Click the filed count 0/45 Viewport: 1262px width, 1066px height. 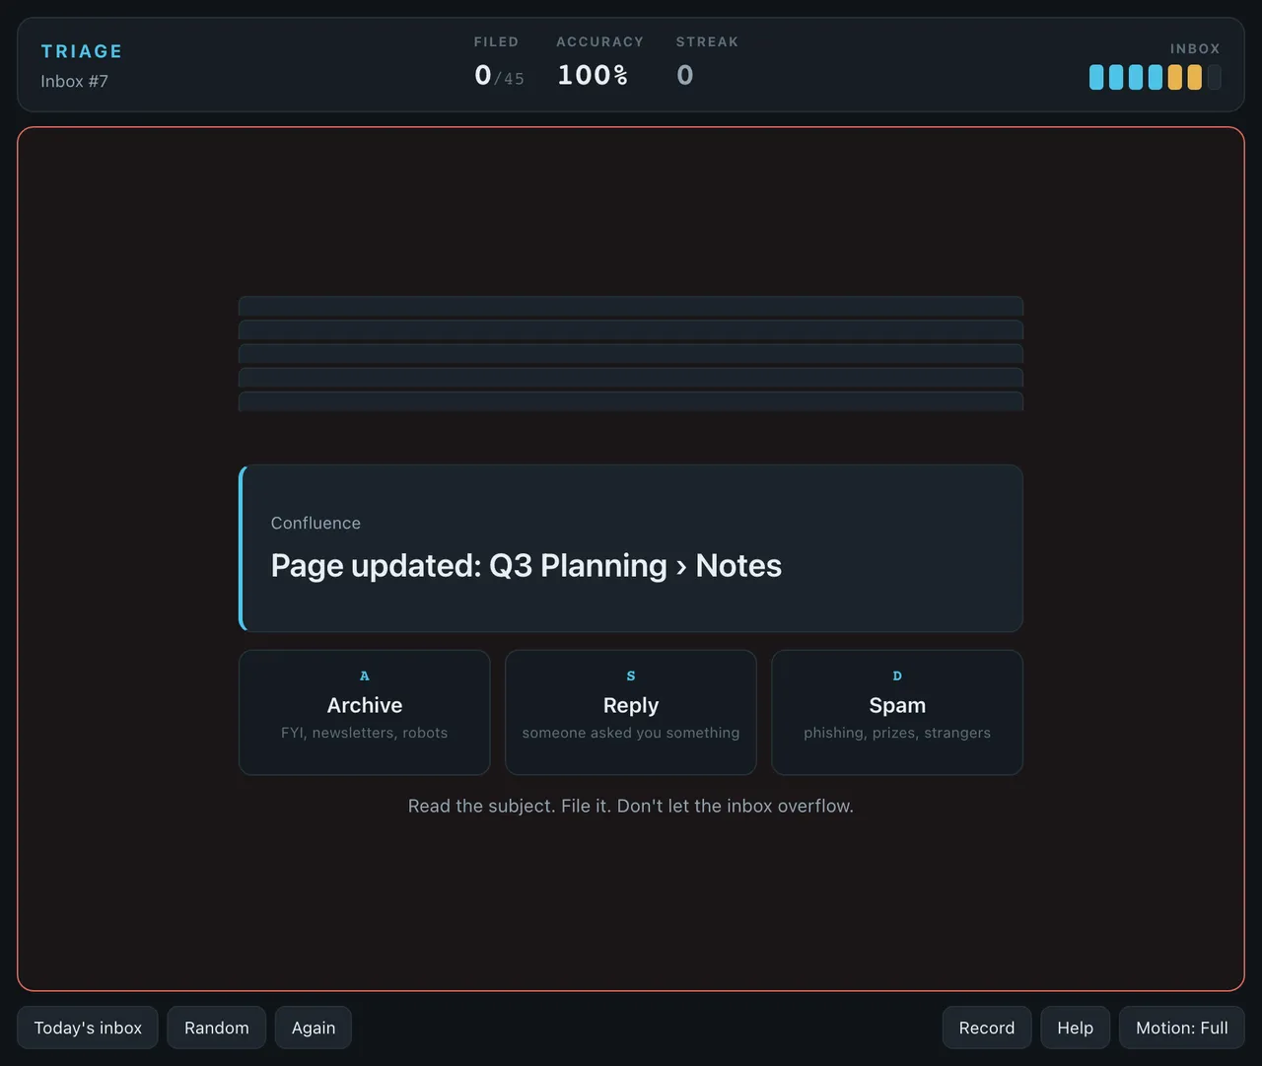click(x=499, y=75)
